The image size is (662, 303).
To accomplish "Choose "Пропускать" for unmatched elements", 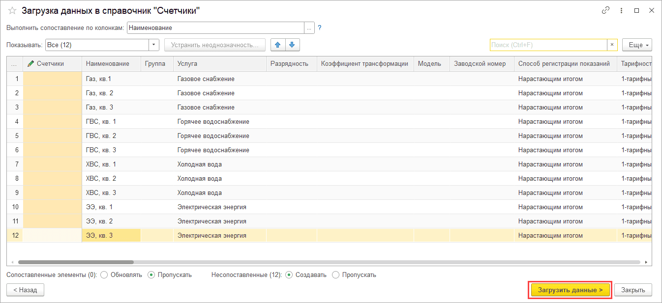I will (x=336, y=275).
